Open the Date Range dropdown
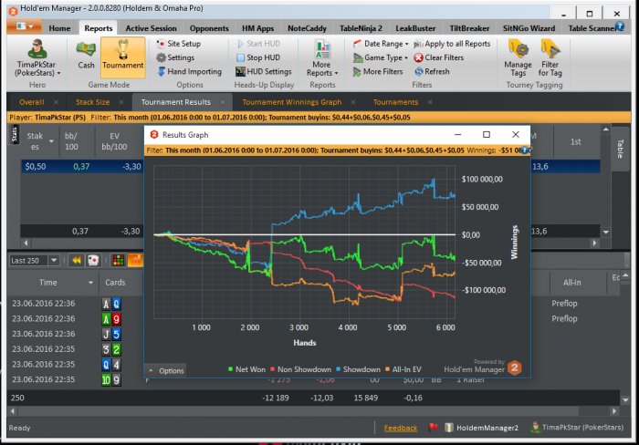 [381, 44]
